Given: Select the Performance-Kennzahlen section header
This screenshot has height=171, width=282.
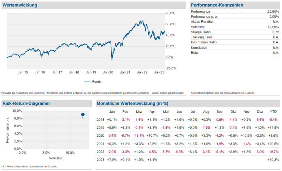Looking at the screenshot, I should (x=217, y=5).
